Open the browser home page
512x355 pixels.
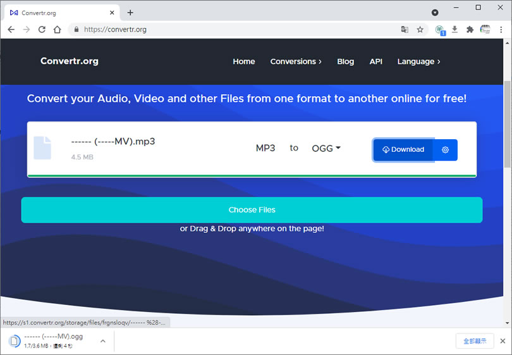[x=57, y=30]
